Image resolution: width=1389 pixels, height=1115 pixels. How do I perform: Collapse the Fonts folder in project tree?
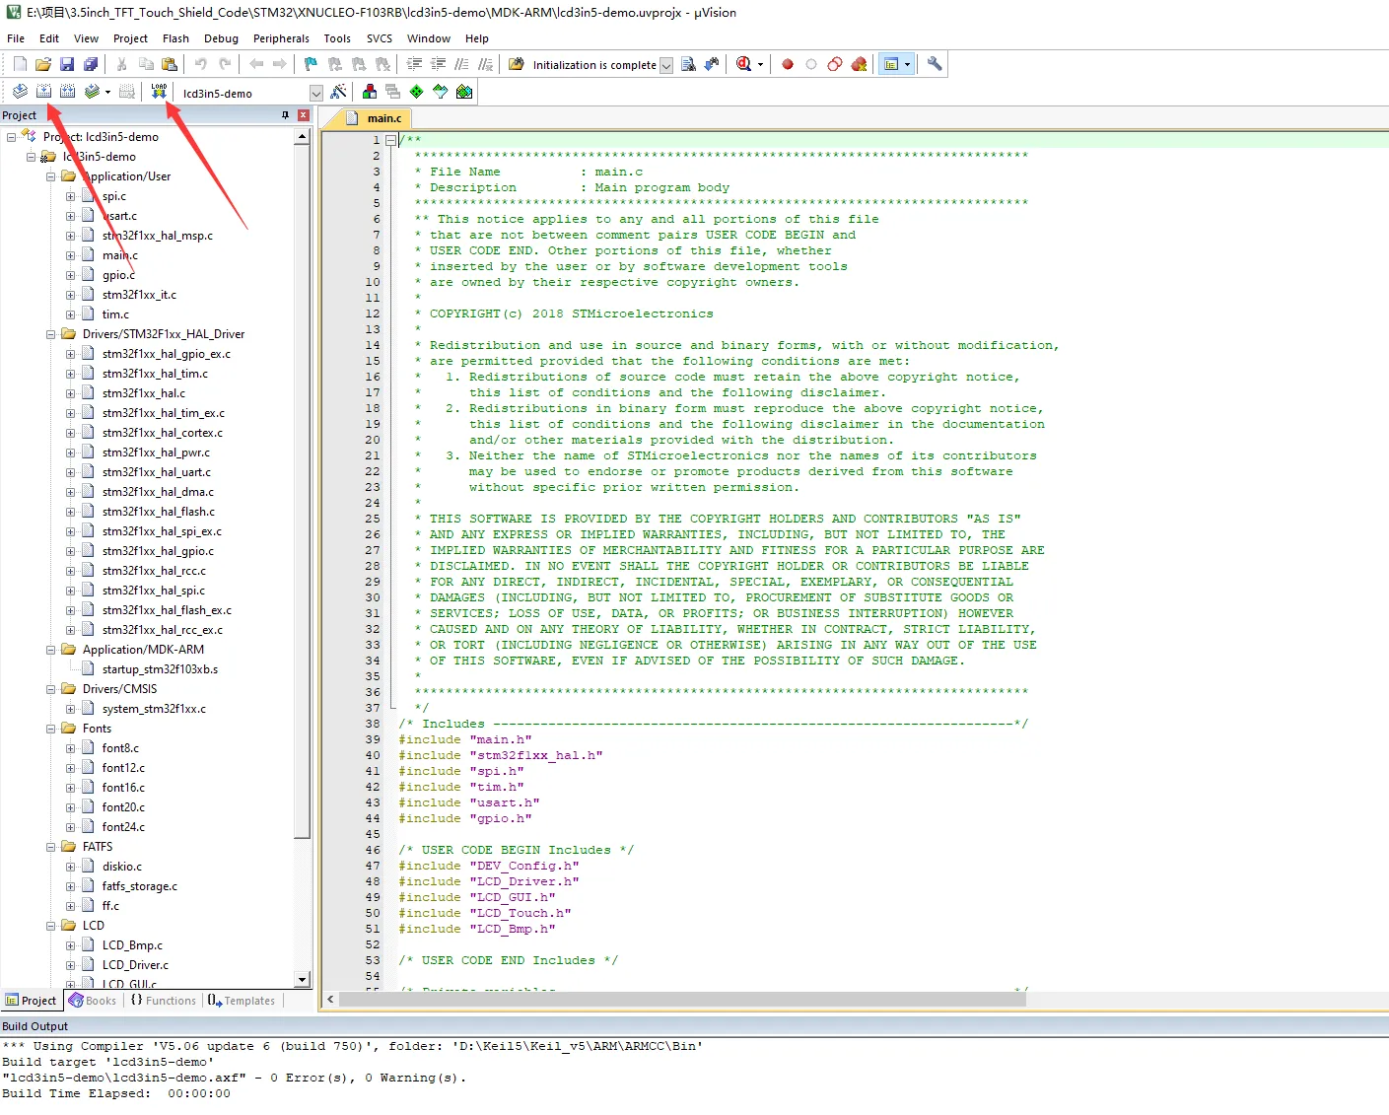tap(50, 729)
